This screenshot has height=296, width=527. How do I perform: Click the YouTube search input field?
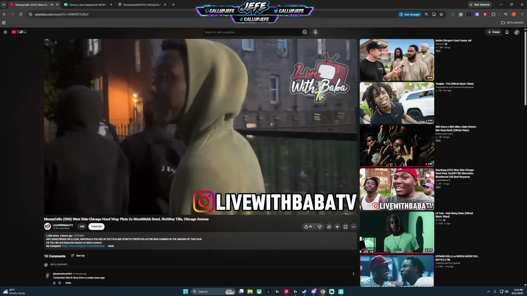(252, 32)
